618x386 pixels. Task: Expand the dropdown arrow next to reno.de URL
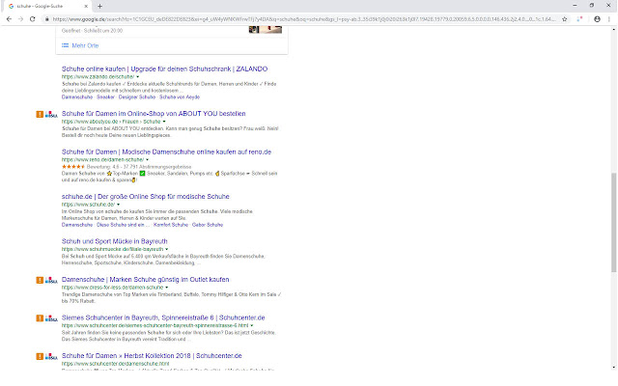[147, 159]
